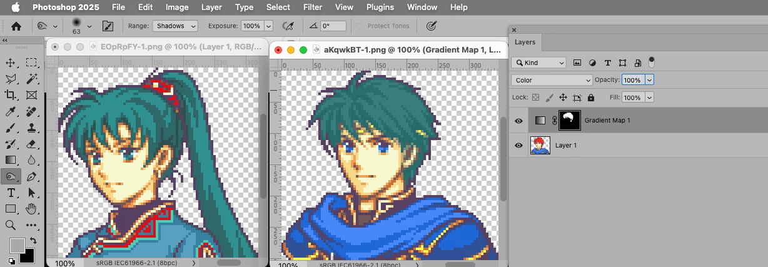The width and height of the screenshot is (768, 267).
Task: Select the Rectangle shape tool
Action: [11, 209]
